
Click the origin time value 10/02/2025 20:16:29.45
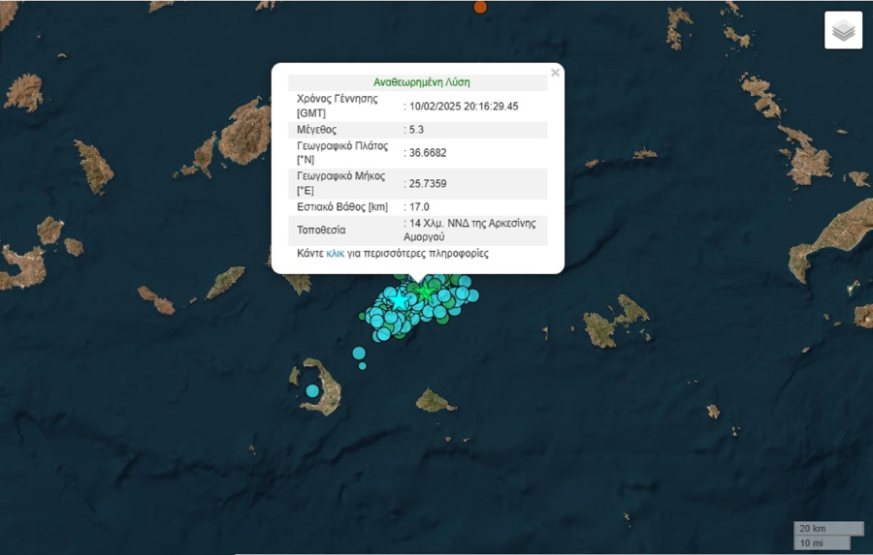pyautogui.click(x=464, y=107)
